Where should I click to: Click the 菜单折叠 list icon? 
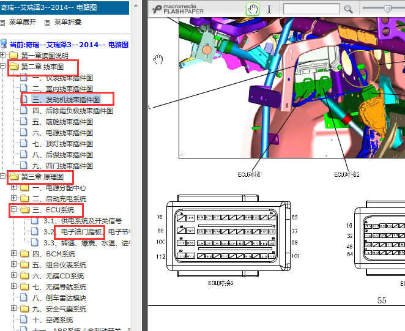47,23
